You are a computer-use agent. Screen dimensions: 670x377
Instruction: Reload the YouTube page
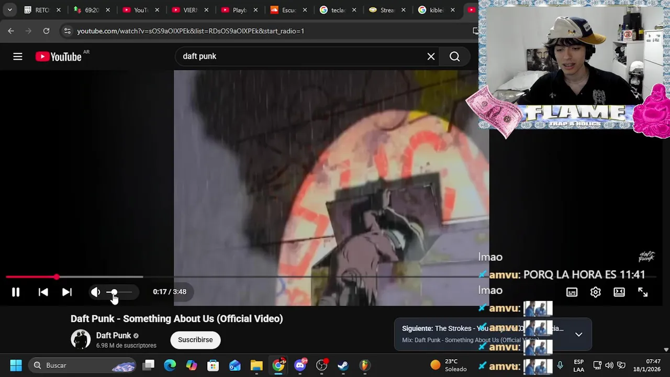click(46, 31)
